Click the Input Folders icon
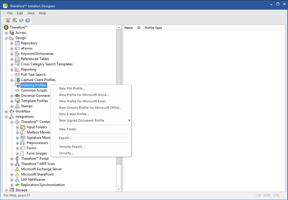Screen dimensions: 288x200 [23, 127]
